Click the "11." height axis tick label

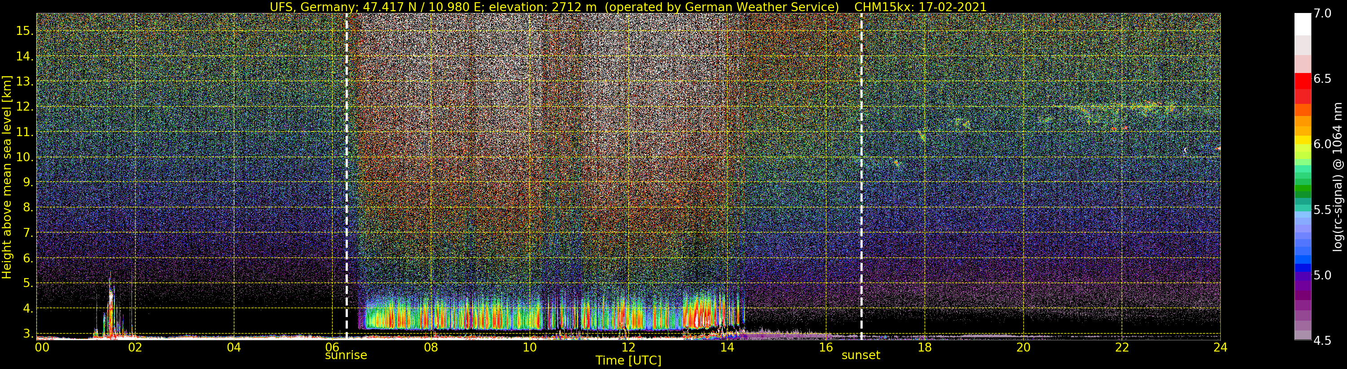click(x=24, y=132)
